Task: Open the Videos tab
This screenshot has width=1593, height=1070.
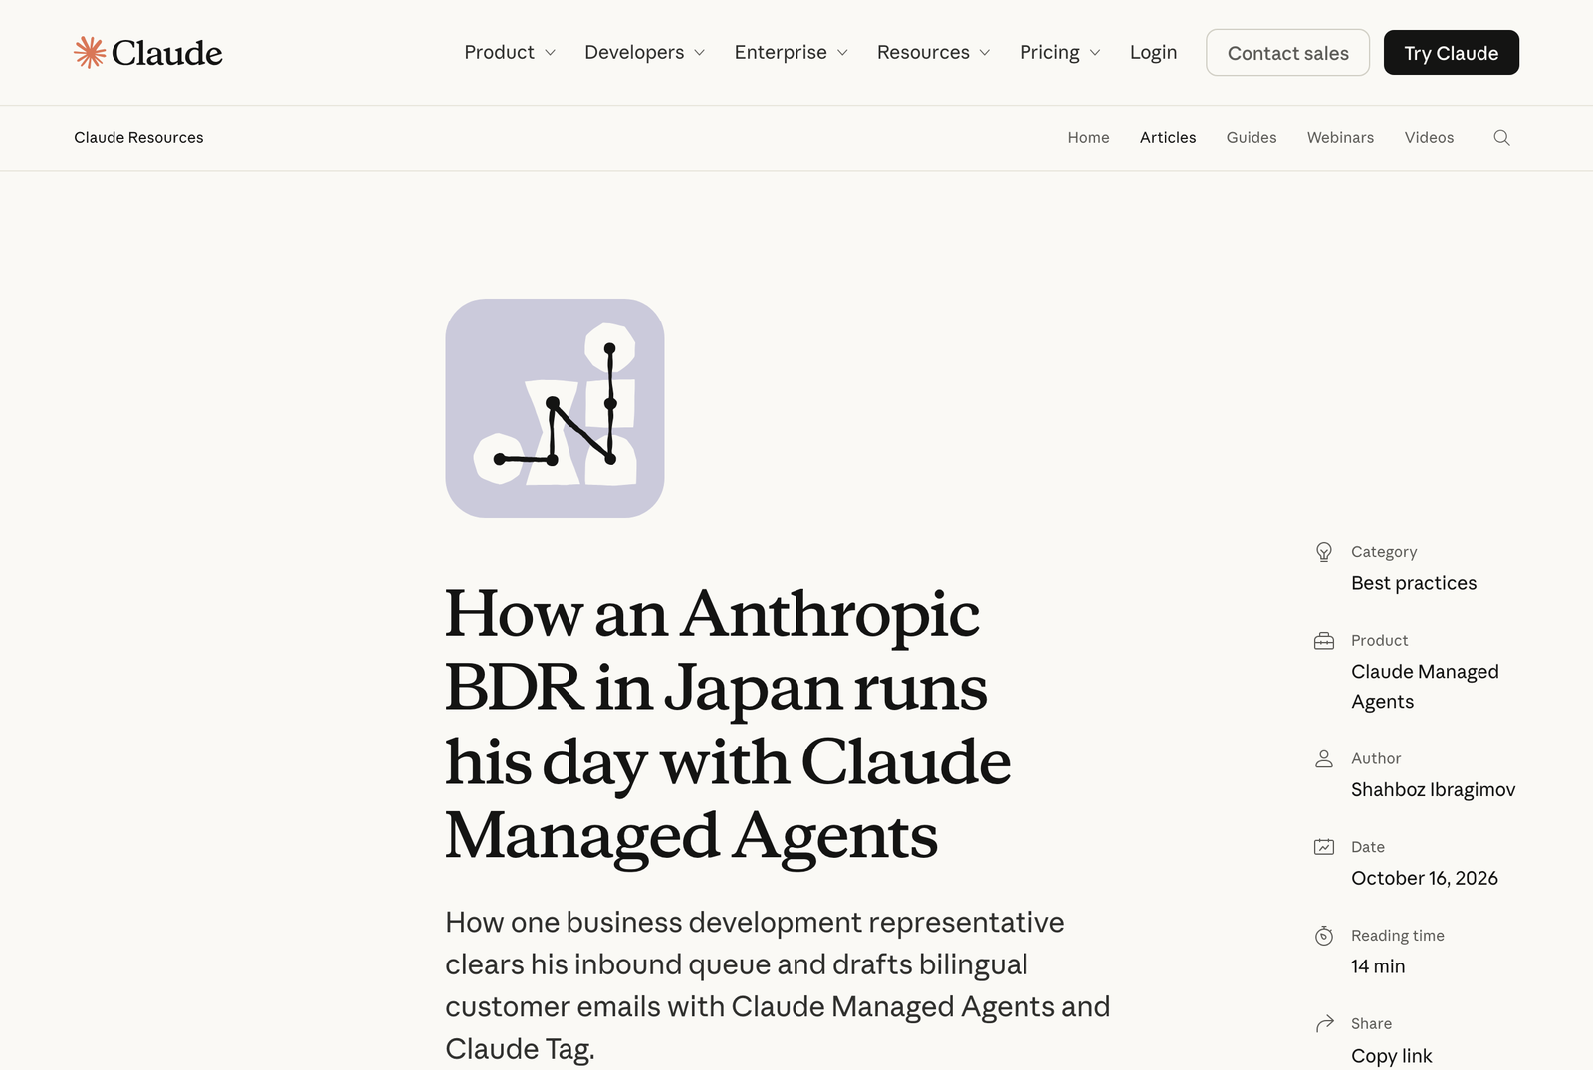Action: click(x=1429, y=138)
